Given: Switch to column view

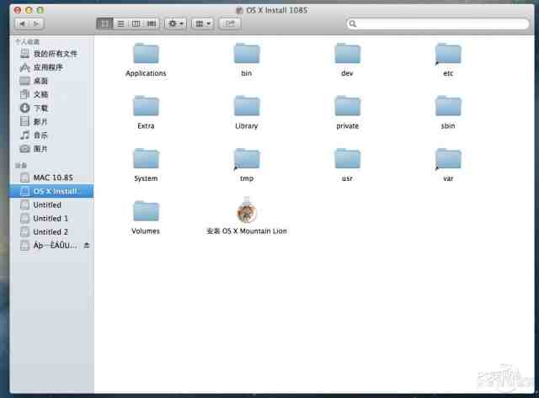Looking at the screenshot, I should click(136, 24).
